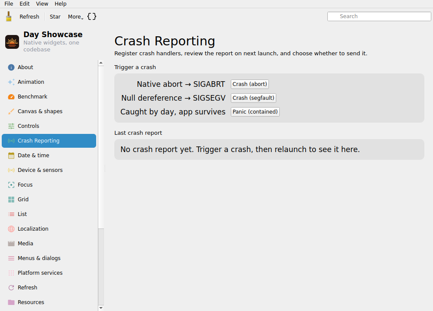Image resolution: width=433 pixels, height=311 pixels.
Task: Select Animation label in the sidebar
Action: click(x=31, y=82)
